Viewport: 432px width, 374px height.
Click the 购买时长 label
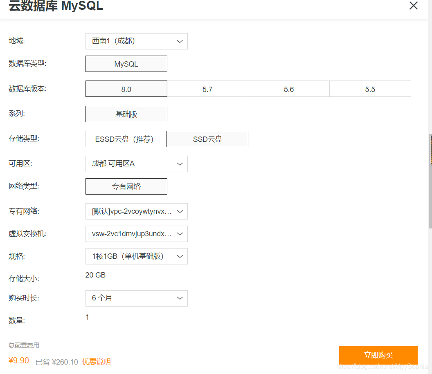click(x=24, y=298)
